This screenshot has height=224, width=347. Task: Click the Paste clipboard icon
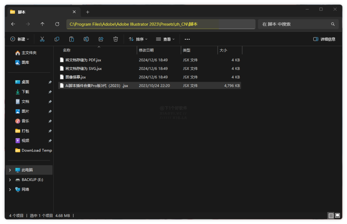[x=72, y=39]
